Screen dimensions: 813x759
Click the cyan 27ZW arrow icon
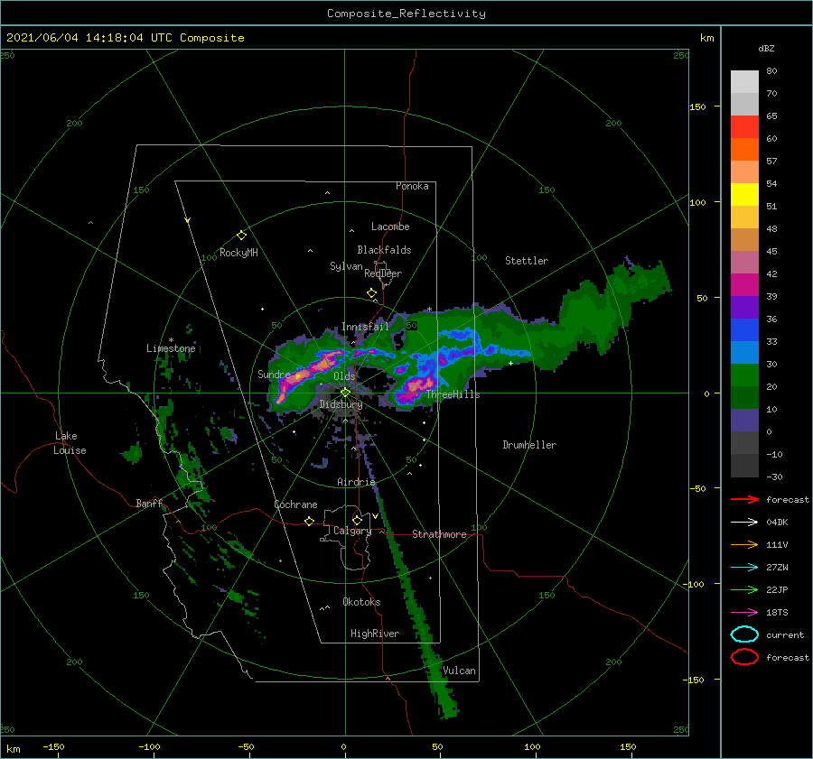(x=744, y=568)
